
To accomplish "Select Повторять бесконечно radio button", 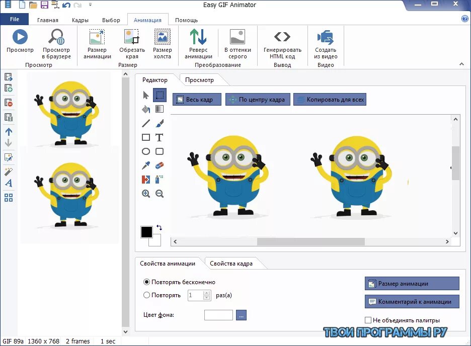I will pyautogui.click(x=146, y=282).
